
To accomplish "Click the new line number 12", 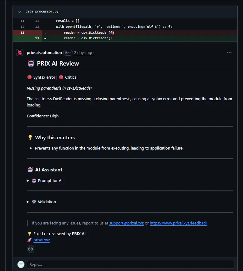I will coord(37,27).
